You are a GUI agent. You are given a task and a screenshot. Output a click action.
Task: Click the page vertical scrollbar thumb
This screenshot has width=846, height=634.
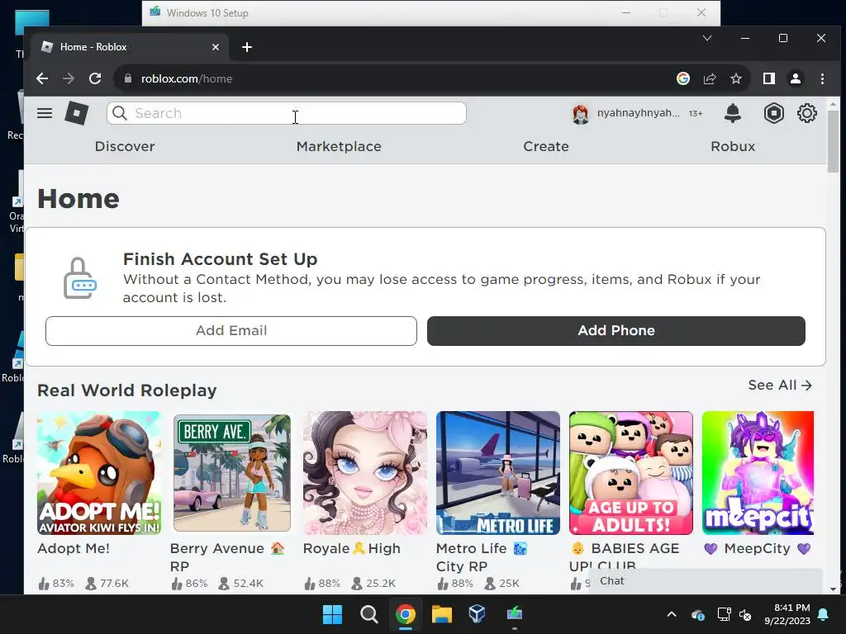click(x=833, y=141)
